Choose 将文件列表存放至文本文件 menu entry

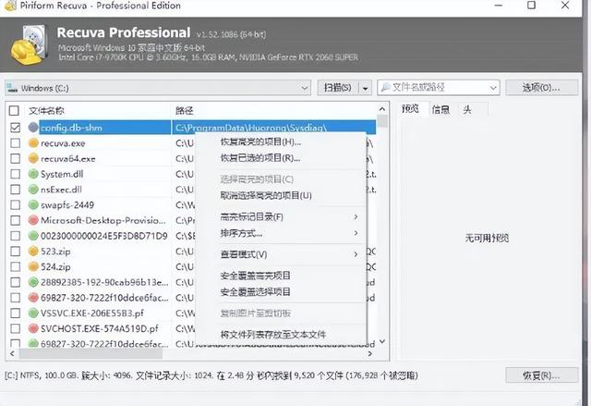point(273,334)
